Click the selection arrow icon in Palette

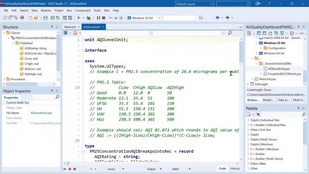(258, 115)
